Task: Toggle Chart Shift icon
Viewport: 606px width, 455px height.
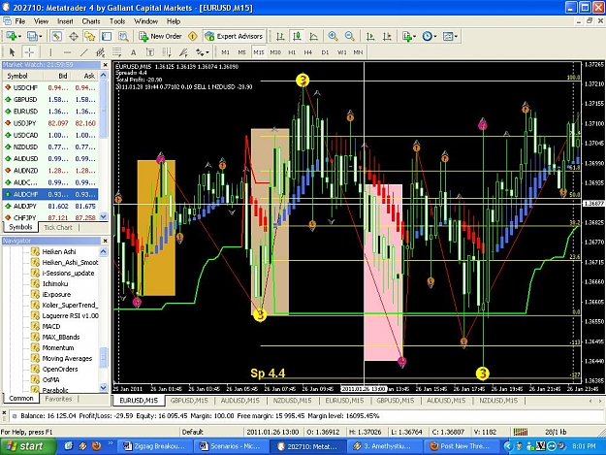Action: pyautogui.click(x=387, y=36)
